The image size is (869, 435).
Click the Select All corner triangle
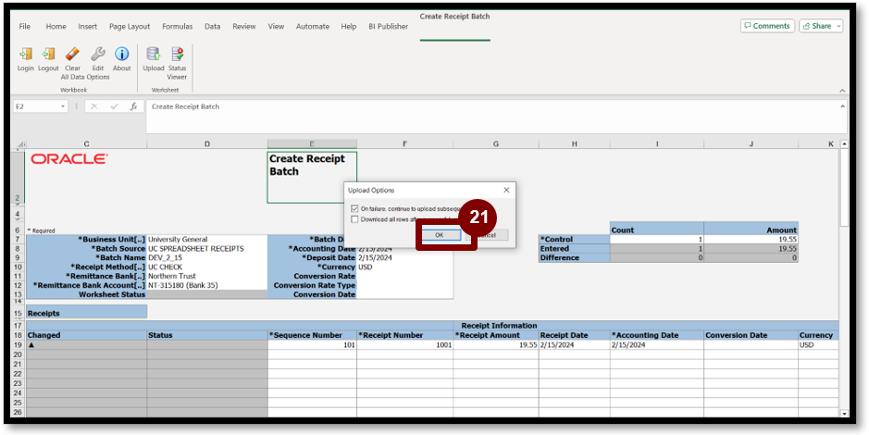click(23, 144)
